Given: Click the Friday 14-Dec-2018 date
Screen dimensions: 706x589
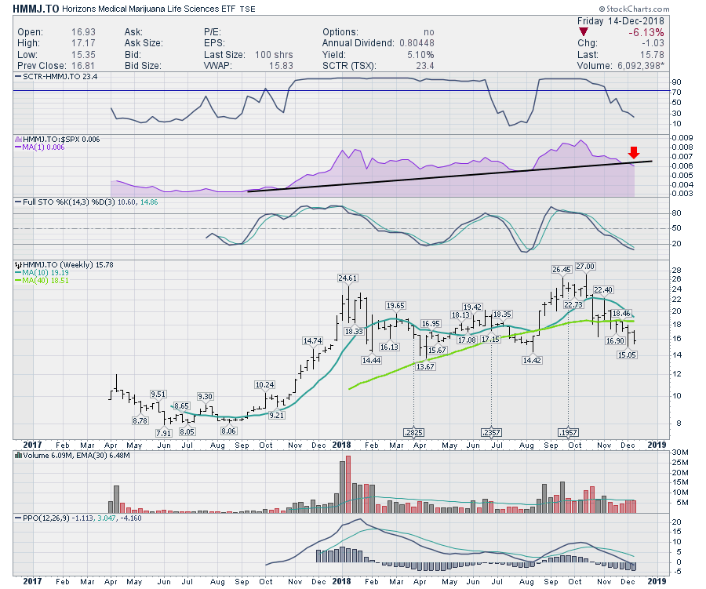Looking at the screenshot, I should (x=620, y=21).
